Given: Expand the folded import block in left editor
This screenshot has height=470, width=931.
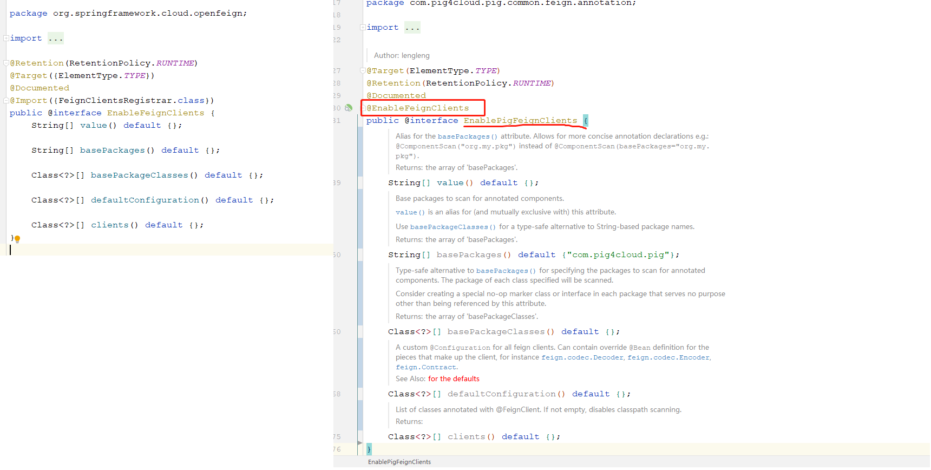Looking at the screenshot, I should (6, 38).
